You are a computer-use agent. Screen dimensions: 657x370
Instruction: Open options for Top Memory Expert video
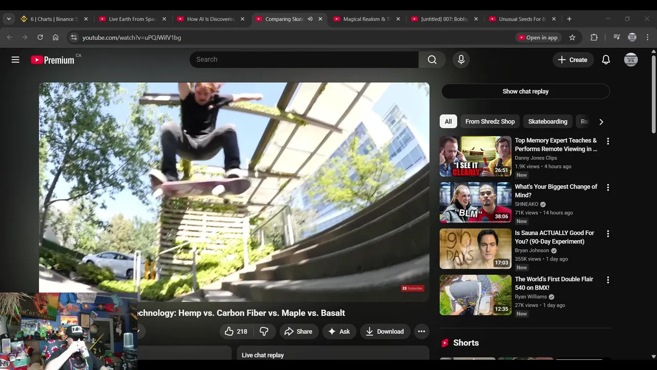coord(608,141)
